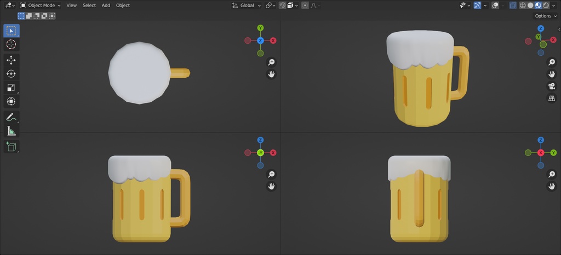
Task: Open the Object menu
Action: tap(123, 5)
